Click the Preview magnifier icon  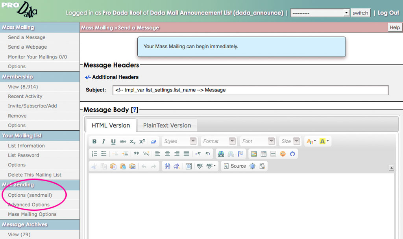(262, 166)
